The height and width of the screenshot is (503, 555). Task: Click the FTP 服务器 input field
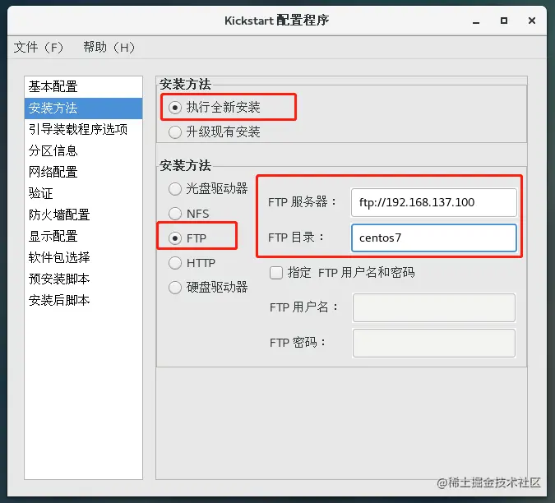[433, 202]
